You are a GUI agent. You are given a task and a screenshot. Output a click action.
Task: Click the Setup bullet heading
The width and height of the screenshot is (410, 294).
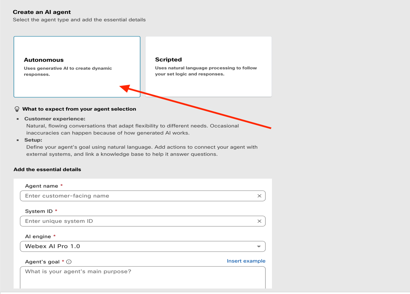[x=33, y=140]
